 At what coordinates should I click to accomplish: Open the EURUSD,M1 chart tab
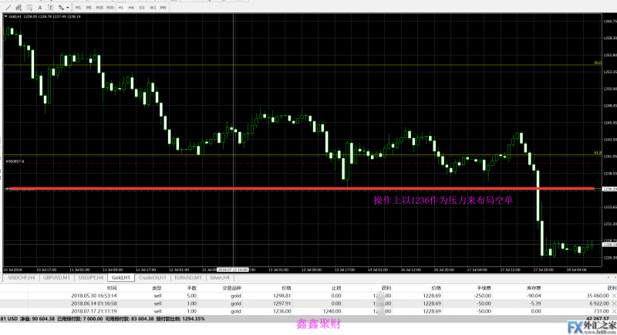click(x=187, y=276)
